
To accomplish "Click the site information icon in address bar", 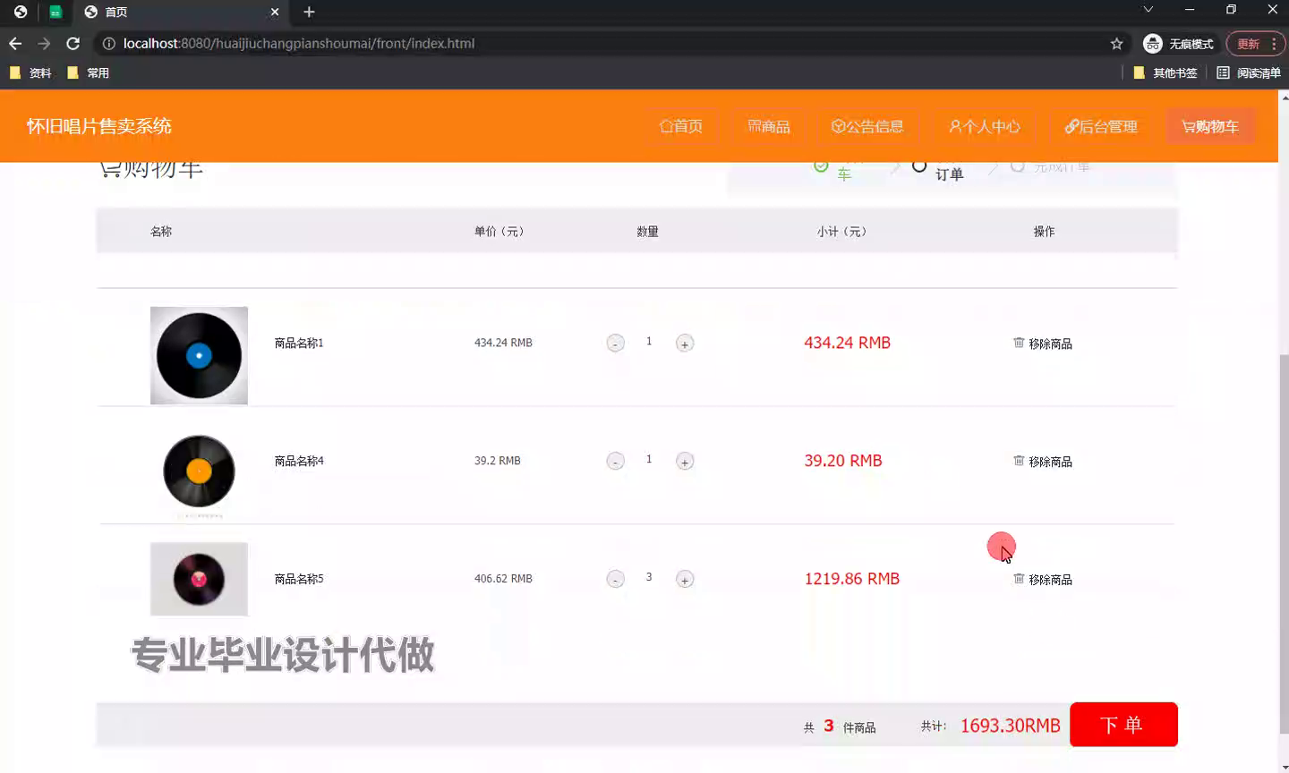I will coord(108,43).
